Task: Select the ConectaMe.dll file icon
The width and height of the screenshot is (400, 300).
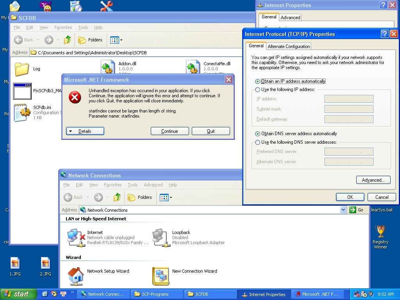Action: 193,67
